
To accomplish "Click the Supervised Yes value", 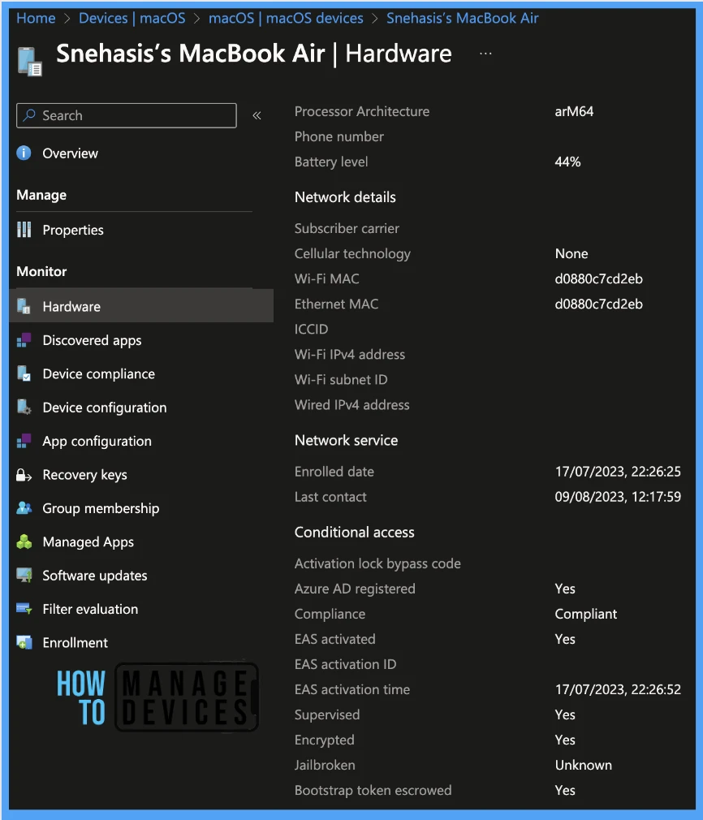I will point(565,715).
